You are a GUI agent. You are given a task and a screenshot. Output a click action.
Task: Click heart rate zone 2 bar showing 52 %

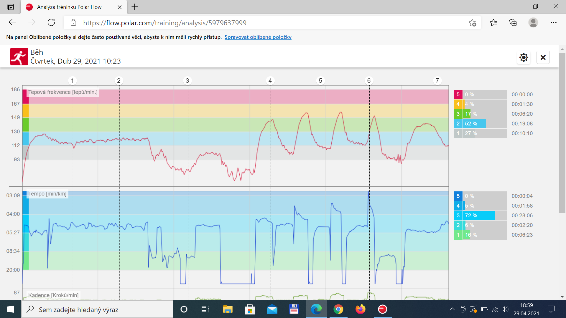[x=485, y=124]
